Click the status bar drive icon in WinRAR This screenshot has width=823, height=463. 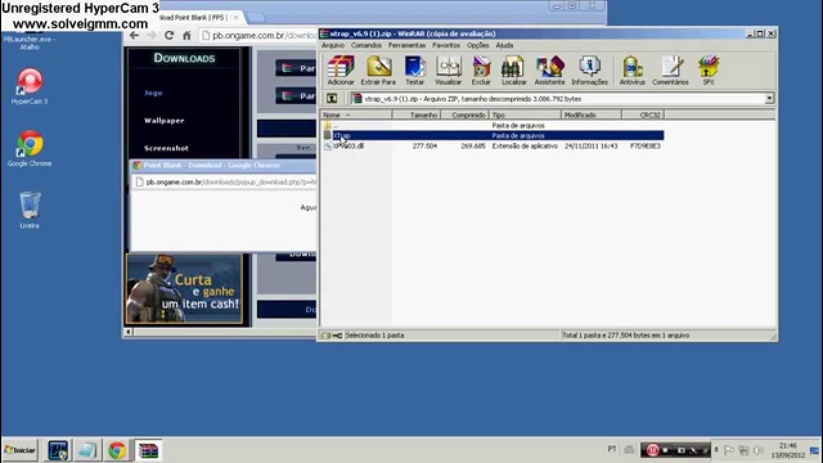(x=326, y=335)
